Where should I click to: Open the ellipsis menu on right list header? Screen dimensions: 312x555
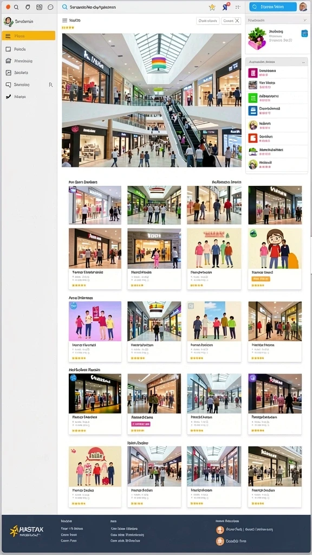303,62
